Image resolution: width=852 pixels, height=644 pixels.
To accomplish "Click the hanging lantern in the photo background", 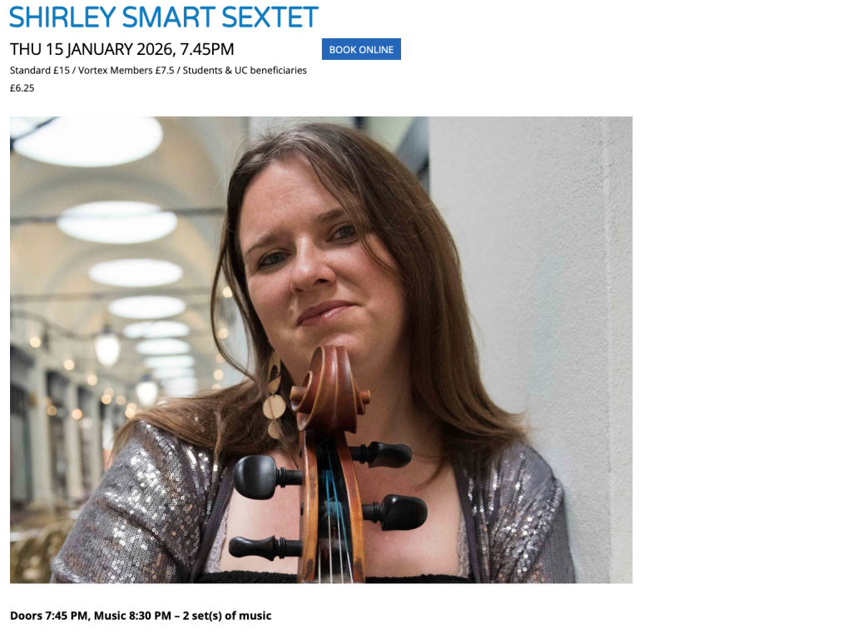I will pos(107,346).
